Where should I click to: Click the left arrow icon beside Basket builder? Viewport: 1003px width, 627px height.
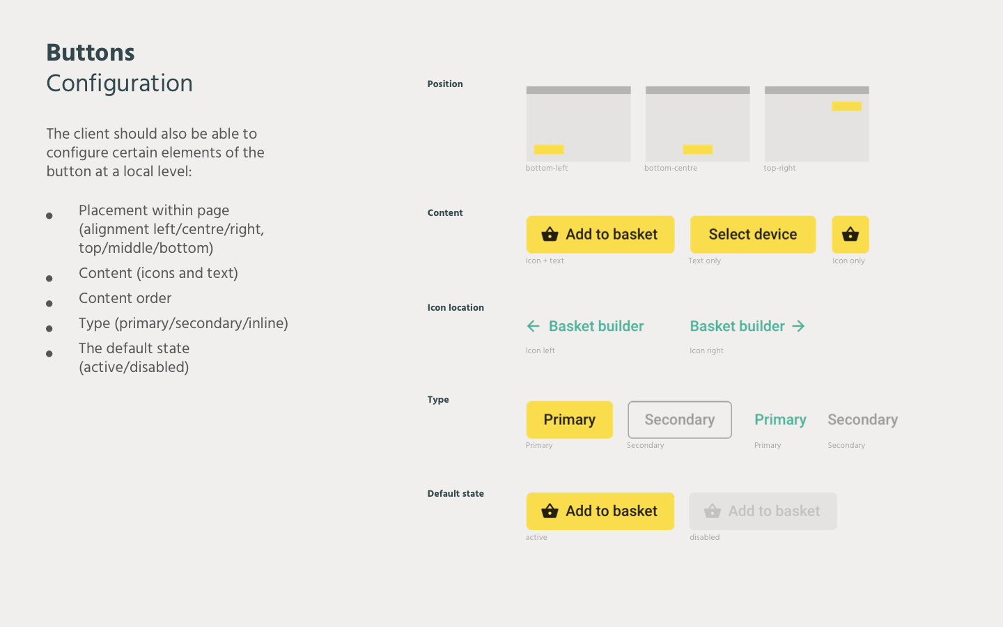(x=534, y=326)
